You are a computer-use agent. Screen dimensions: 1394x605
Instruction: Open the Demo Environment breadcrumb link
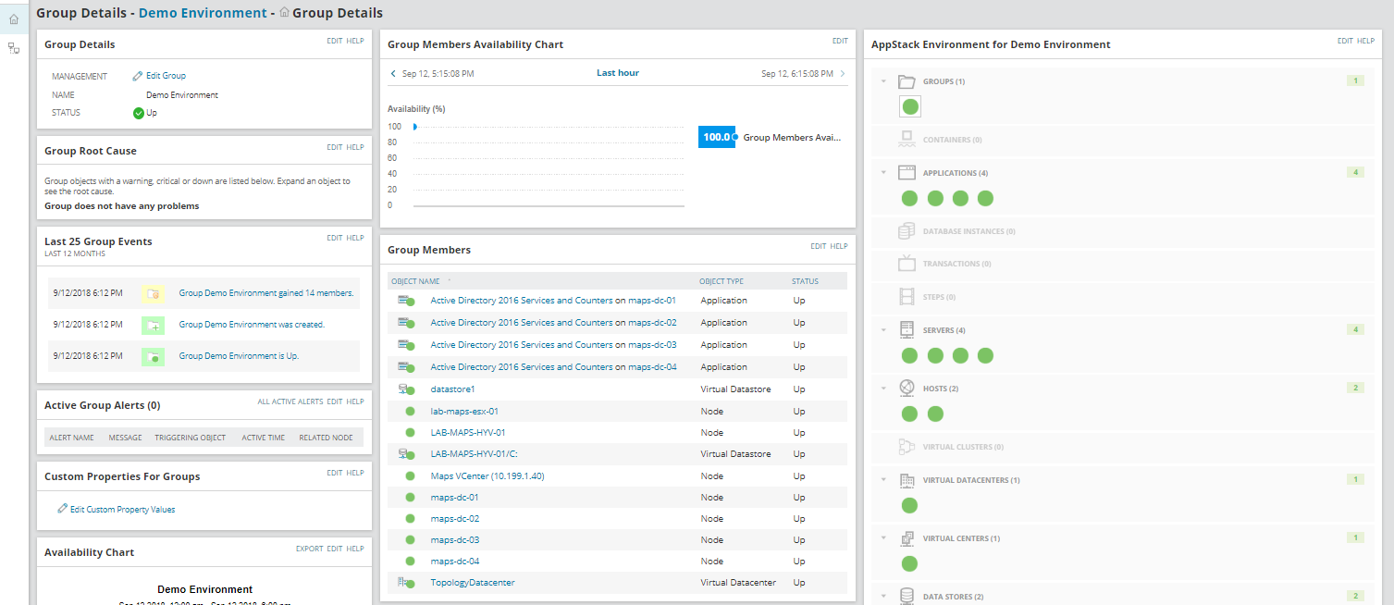(203, 13)
